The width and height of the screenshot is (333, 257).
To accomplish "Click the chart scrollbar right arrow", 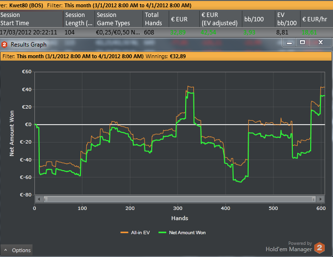I will tap(320, 199).
